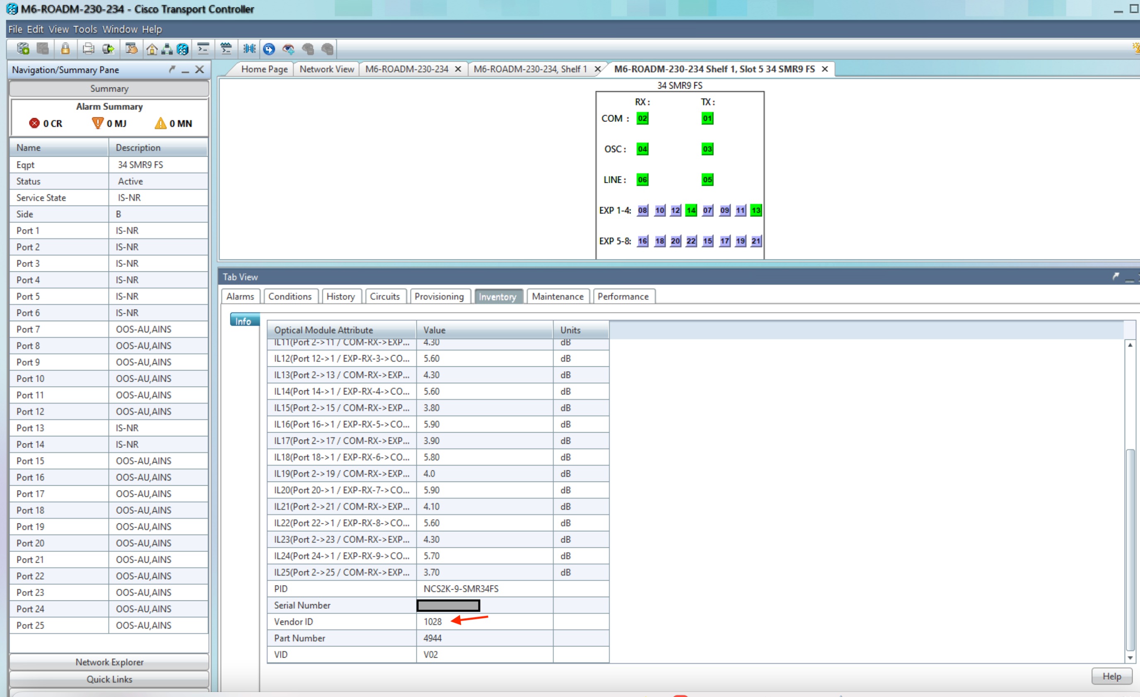1140x697 pixels.
Task: Select EXP port 08 box
Action: [642, 210]
